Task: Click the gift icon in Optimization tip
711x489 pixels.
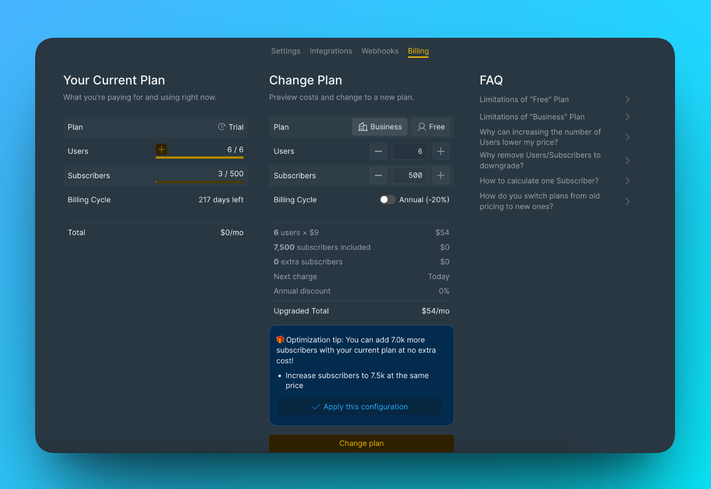Action: coord(280,340)
